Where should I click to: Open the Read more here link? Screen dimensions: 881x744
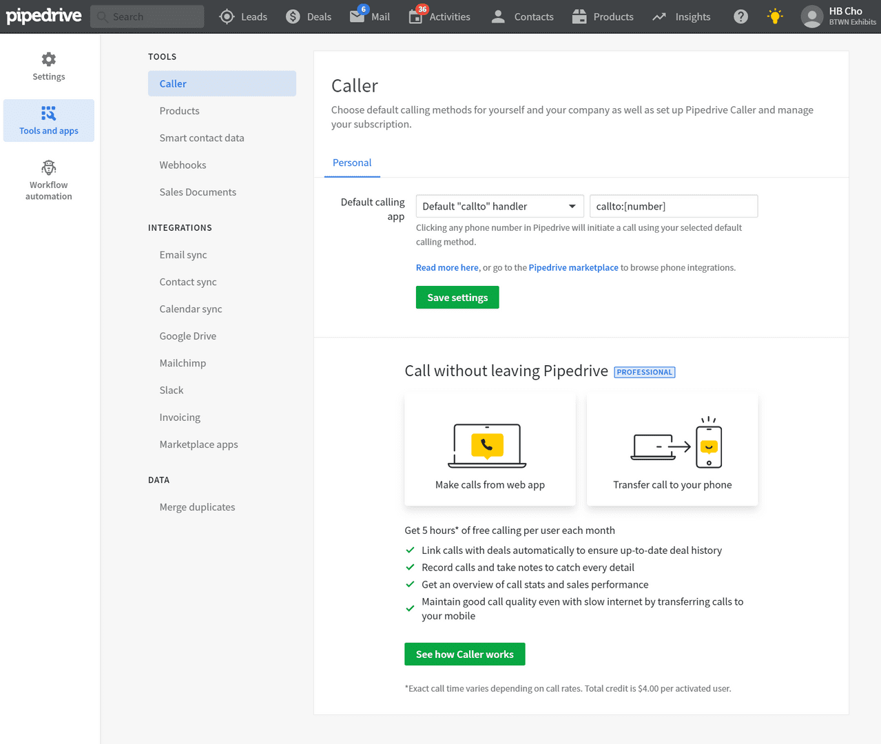click(x=447, y=267)
